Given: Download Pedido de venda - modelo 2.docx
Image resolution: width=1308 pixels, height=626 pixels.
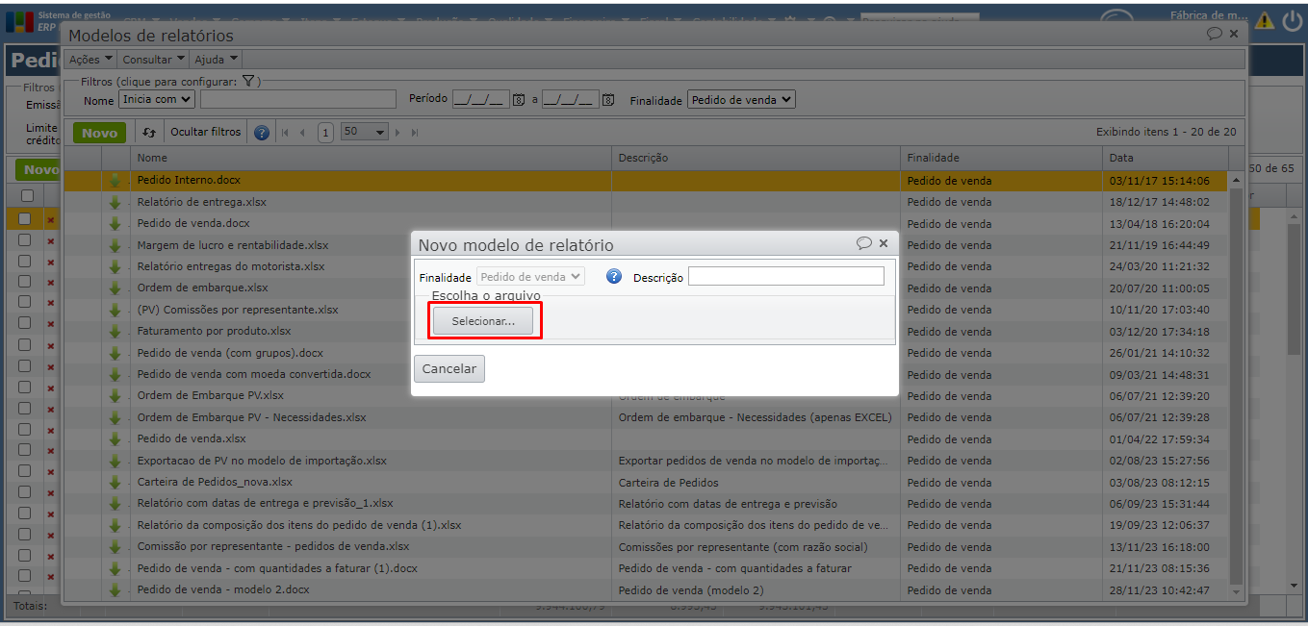Looking at the screenshot, I should click(115, 589).
